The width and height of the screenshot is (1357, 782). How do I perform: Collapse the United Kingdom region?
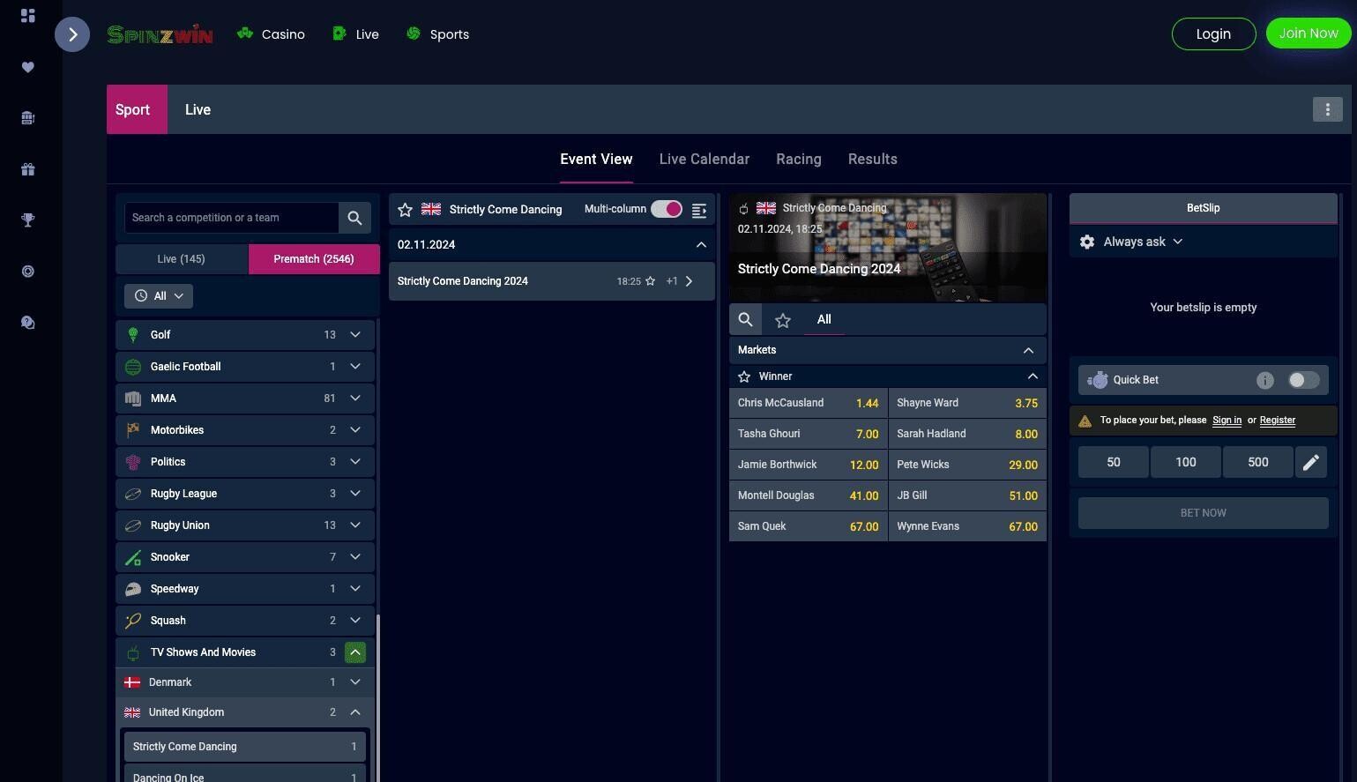355,712
